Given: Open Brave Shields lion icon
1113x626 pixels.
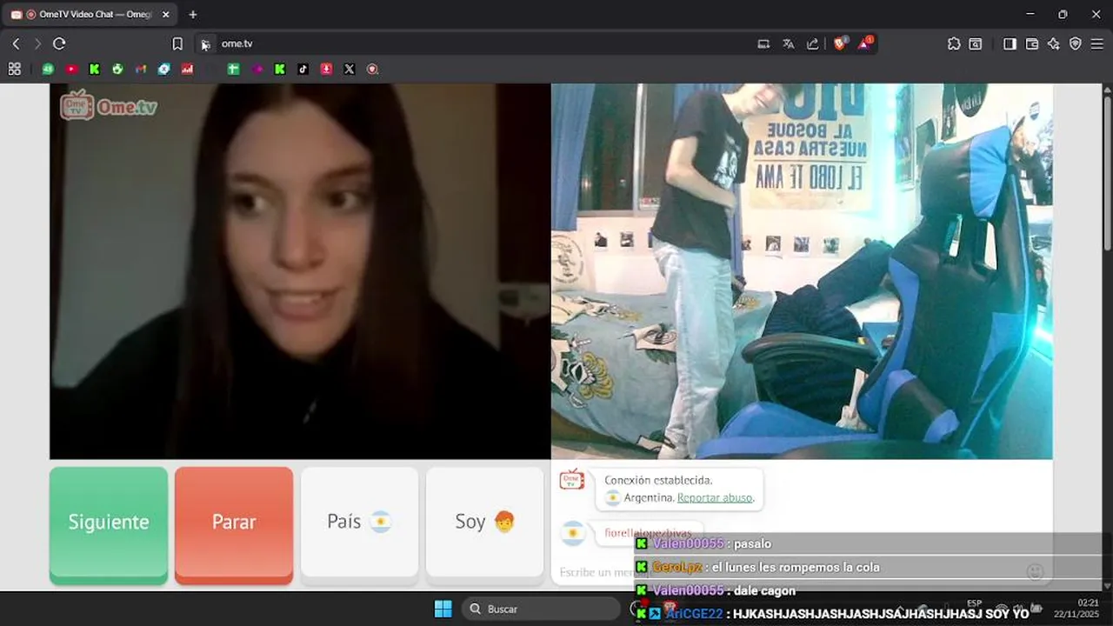Looking at the screenshot, I should click(840, 43).
